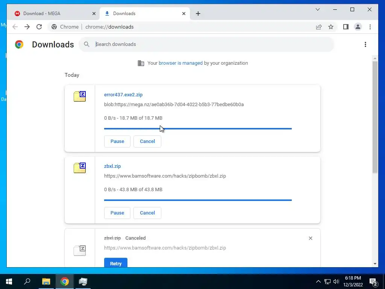This screenshot has height=289, width=385.
Task: Click the search magnifier icon
Action: (86, 44)
